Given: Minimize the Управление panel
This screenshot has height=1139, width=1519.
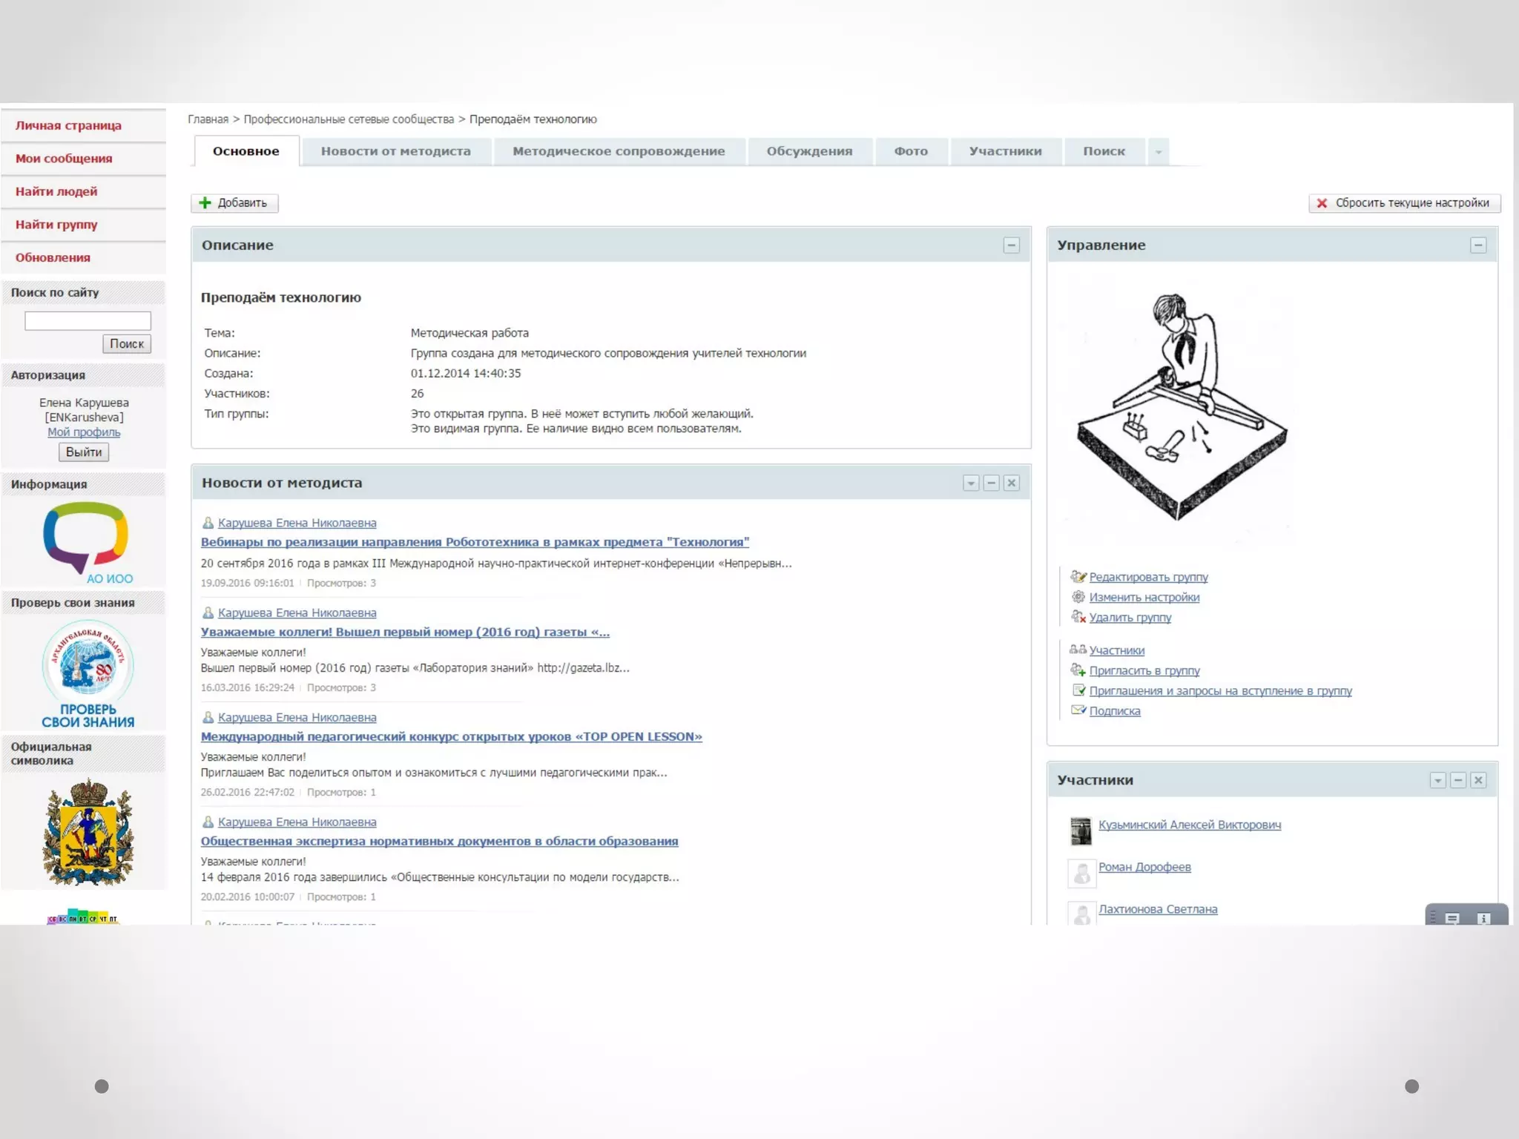Looking at the screenshot, I should click(1477, 245).
